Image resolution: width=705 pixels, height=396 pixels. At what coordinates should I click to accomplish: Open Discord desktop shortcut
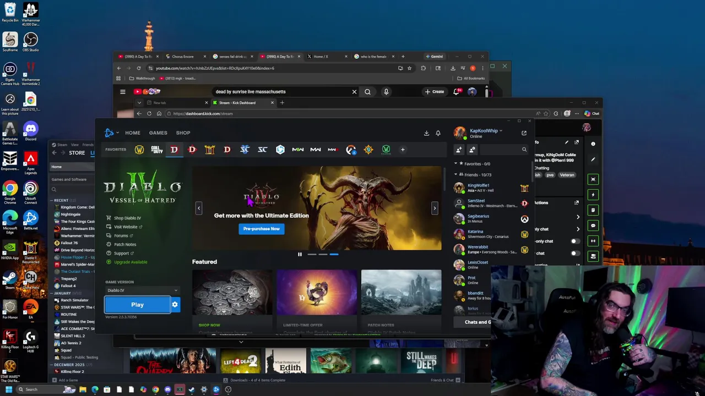click(30, 132)
